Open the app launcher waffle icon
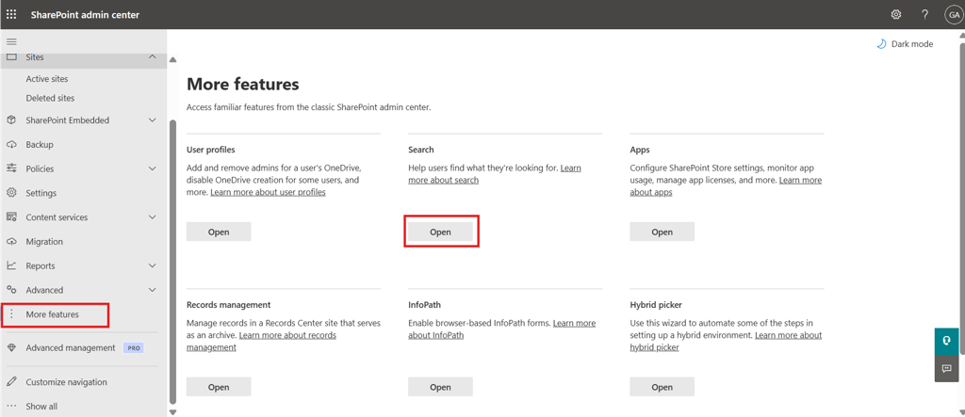Image resolution: width=965 pixels, height=417 pixels. [11, 14]
